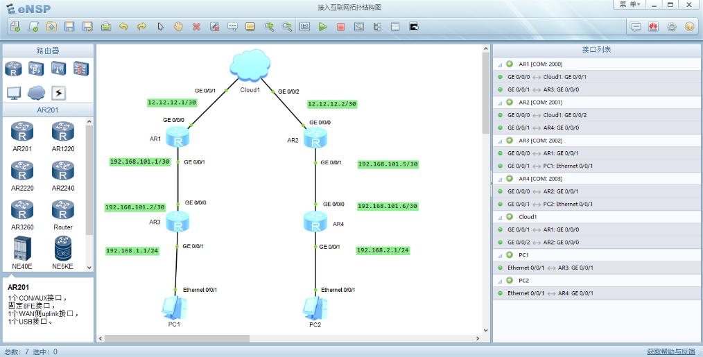The image size is (703, 357).
Task: Stop devices using red stop button
Action: [340, 26]
